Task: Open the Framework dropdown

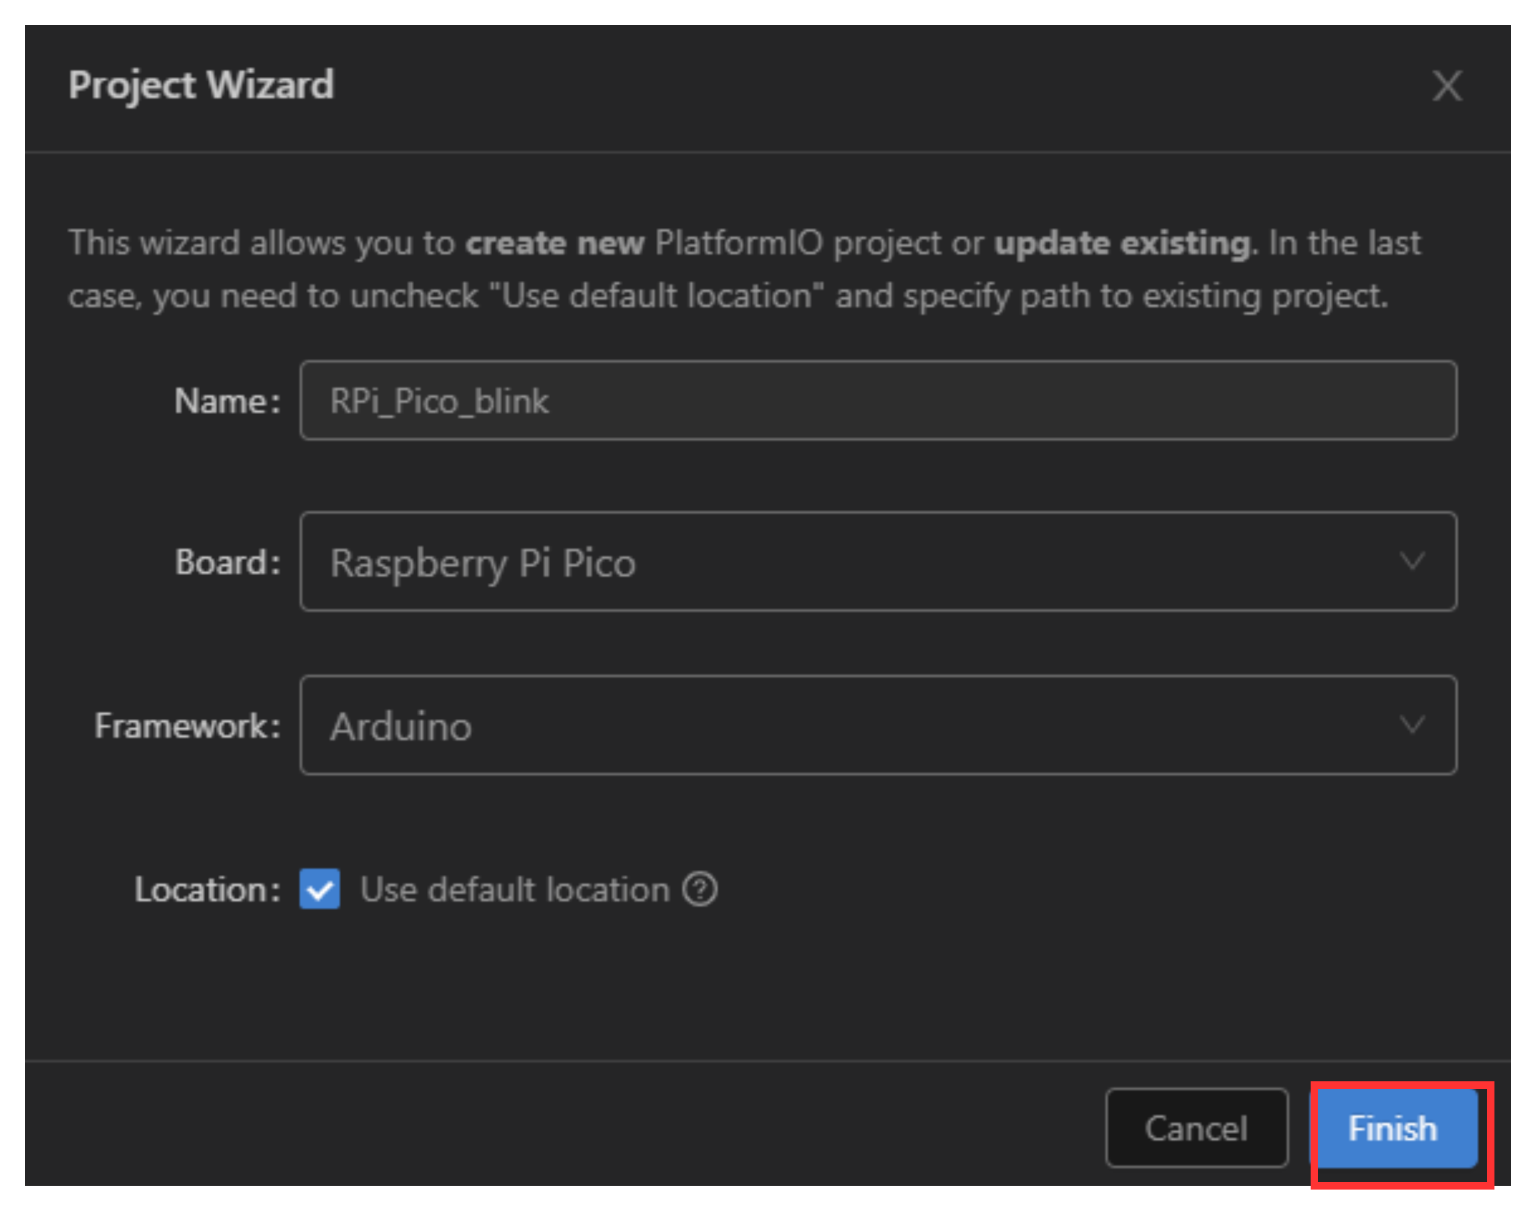Action: coord(878,725)
